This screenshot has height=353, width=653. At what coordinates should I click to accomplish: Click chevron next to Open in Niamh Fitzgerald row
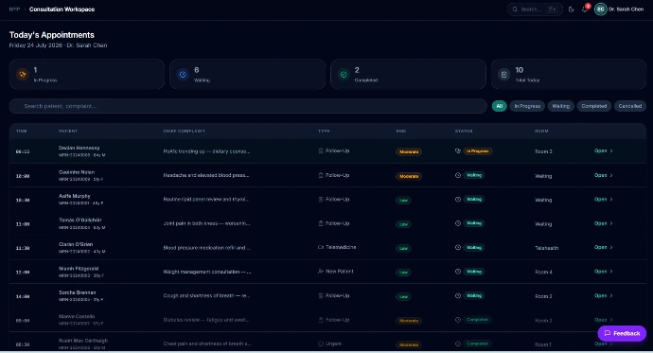click(611, 272)
